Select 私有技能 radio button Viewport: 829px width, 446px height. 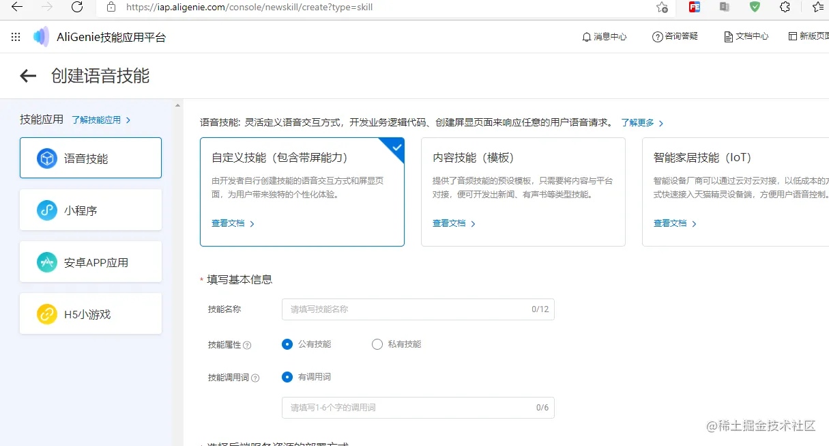pos(377,344)
